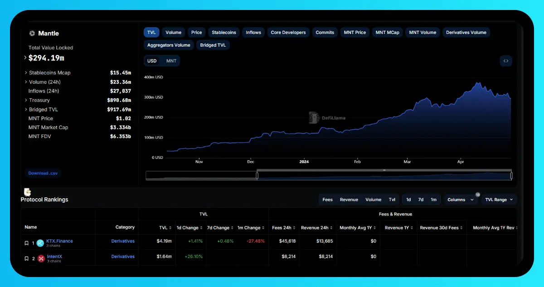Select the 7d time period
Screen dimensions: 544x287
point(421,200)
